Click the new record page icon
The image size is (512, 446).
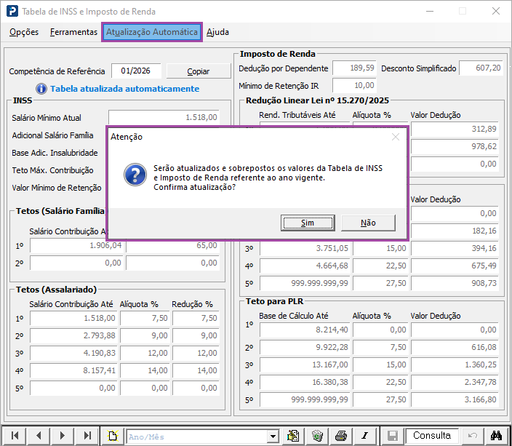pyautogui.click(x=113, y=435)
